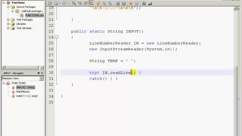Select the Test Packages label
Screen dimensions: 242x136
25,20
